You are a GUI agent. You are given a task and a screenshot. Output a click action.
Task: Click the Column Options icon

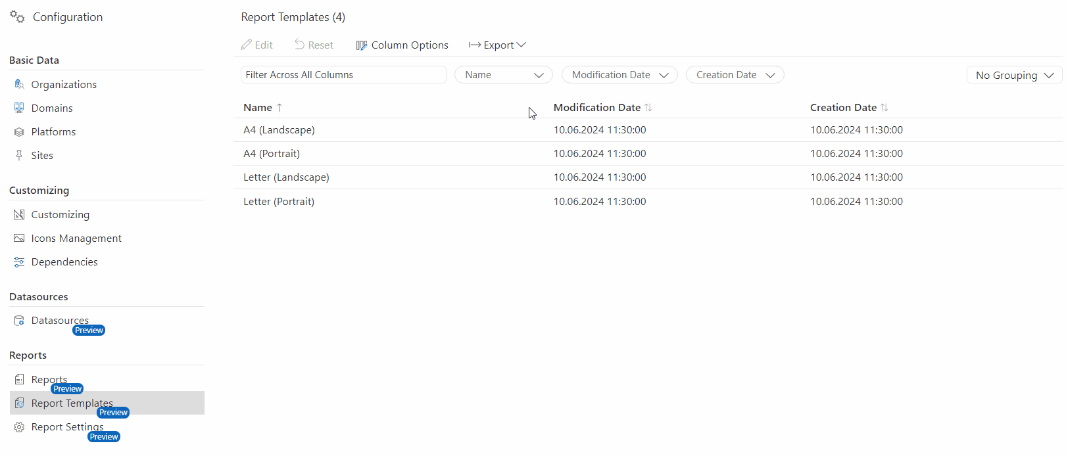pyautogui.click(x=362, y=45)
